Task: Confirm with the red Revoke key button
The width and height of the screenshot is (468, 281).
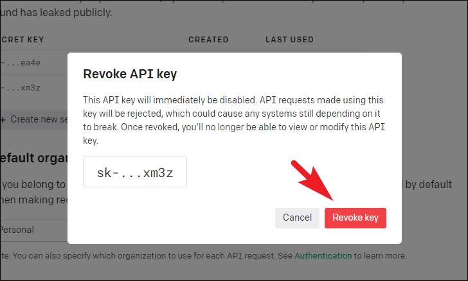Action: (355, 218)
